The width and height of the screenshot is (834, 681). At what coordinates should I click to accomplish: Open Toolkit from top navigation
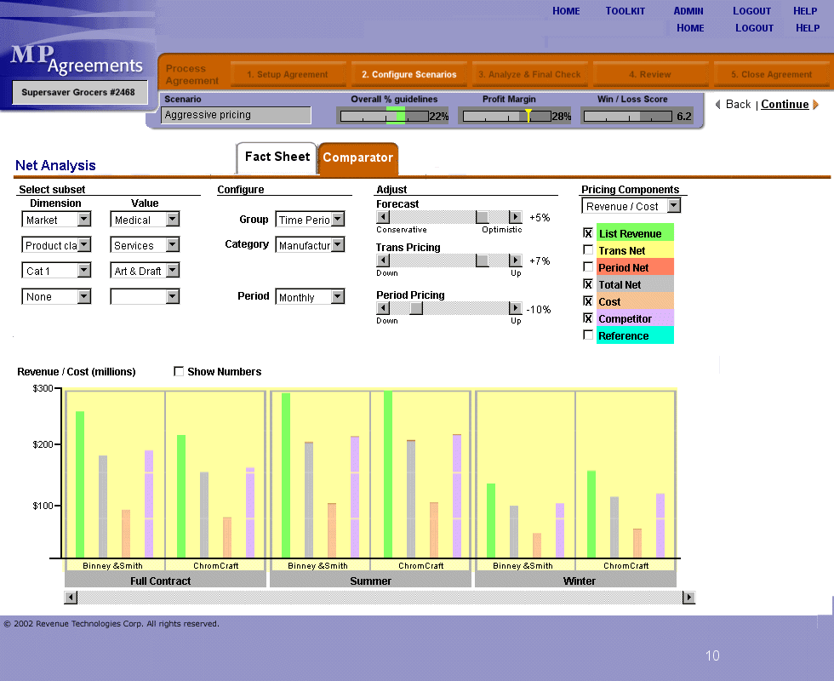coord(625,11)
